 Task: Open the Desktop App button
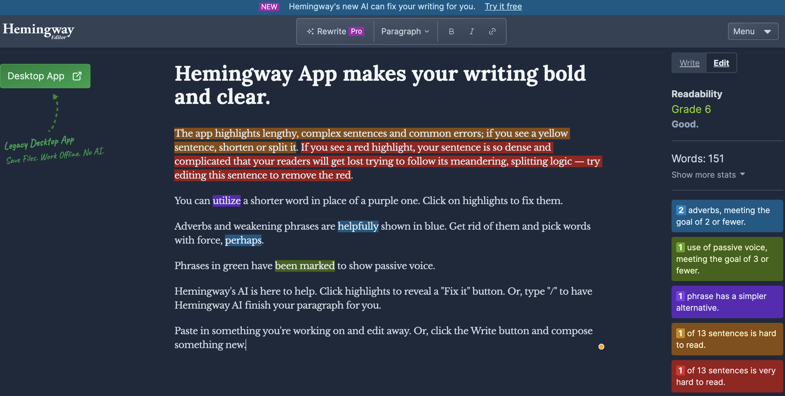pos(45,76)
